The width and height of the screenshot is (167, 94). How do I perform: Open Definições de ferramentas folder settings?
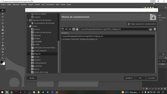(x=45, y=48)
